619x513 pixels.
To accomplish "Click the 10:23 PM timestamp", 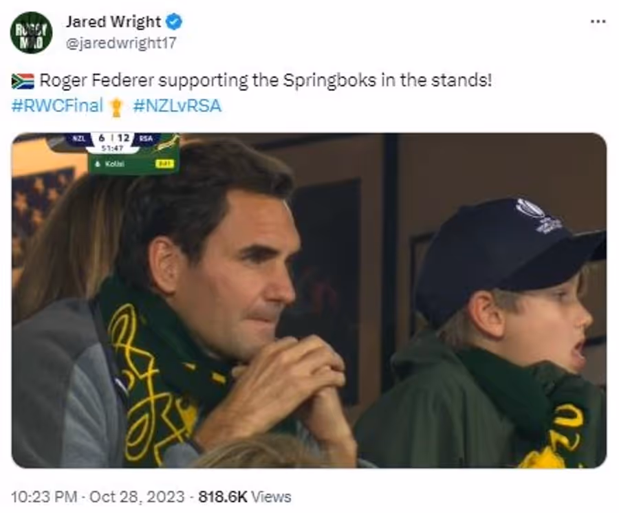I will [x=44, y=496].
